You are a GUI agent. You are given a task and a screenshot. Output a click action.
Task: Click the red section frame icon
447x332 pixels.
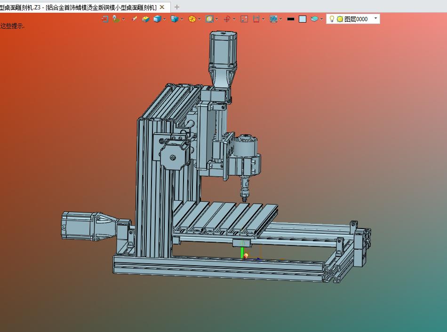(256, 19)
